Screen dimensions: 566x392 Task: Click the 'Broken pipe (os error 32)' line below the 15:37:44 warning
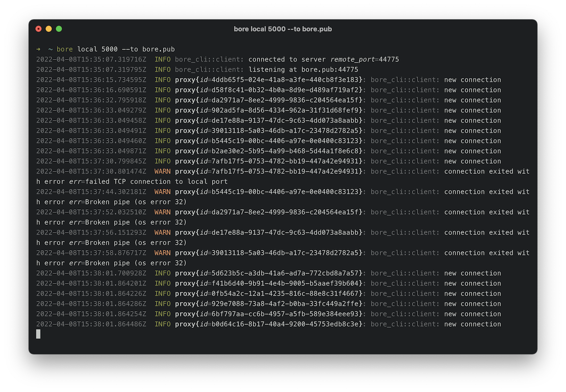(136, 202)
